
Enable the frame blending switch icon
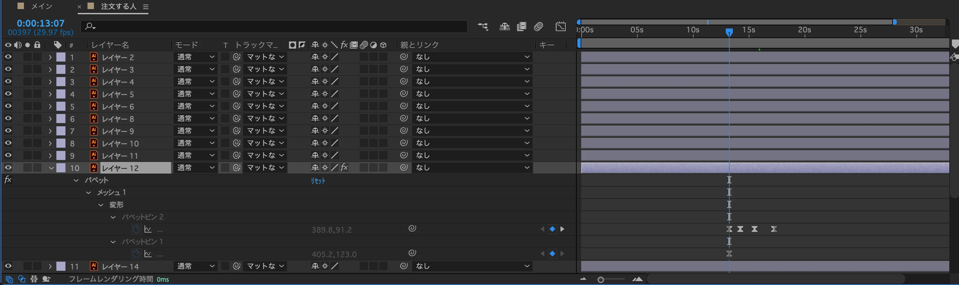[522, 27]
